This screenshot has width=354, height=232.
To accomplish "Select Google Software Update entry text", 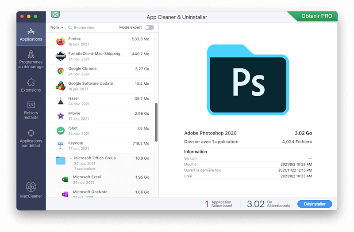I will tap(91, 83).
